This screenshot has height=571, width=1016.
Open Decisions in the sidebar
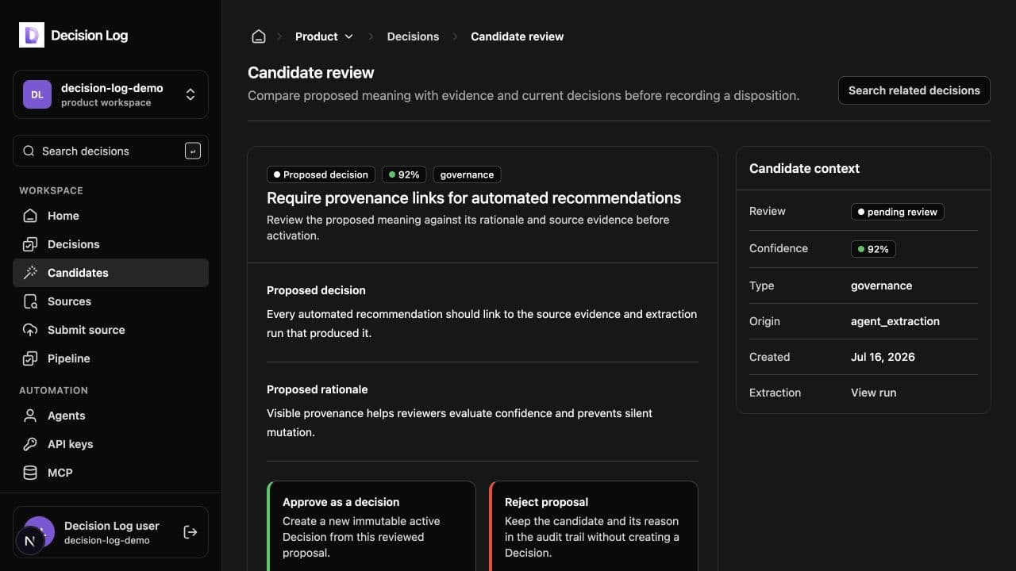click(110, 244)
